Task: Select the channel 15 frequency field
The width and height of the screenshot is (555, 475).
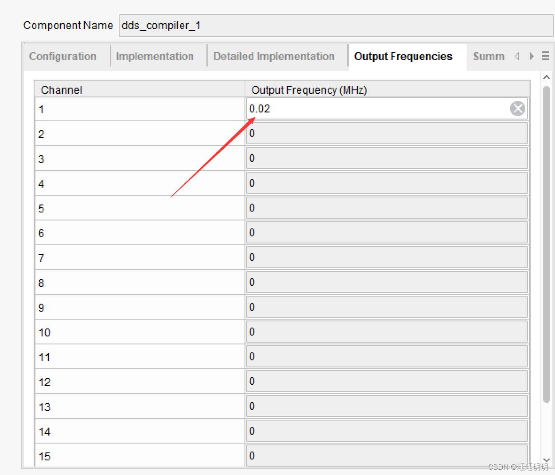Action: click(x=387, y=455)
